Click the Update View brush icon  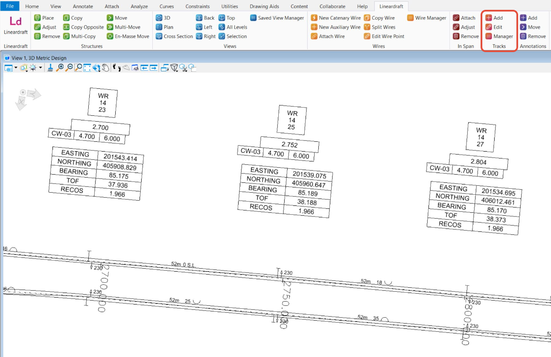(x=50, y=67)
